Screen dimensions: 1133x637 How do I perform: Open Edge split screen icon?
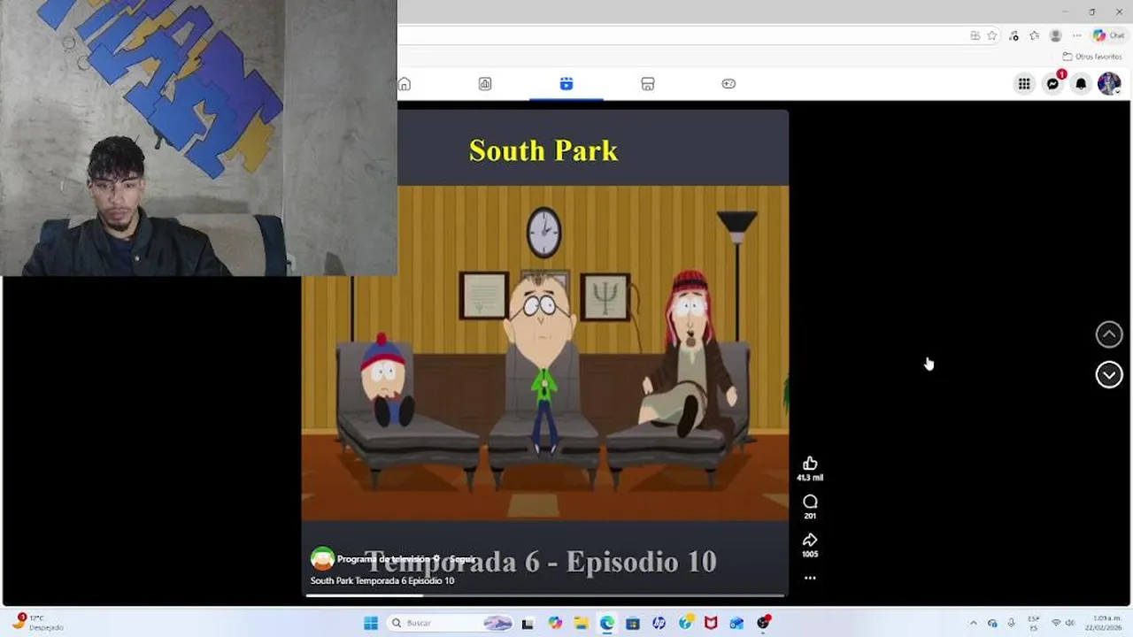pyautogui.click(x=975, y=35)
